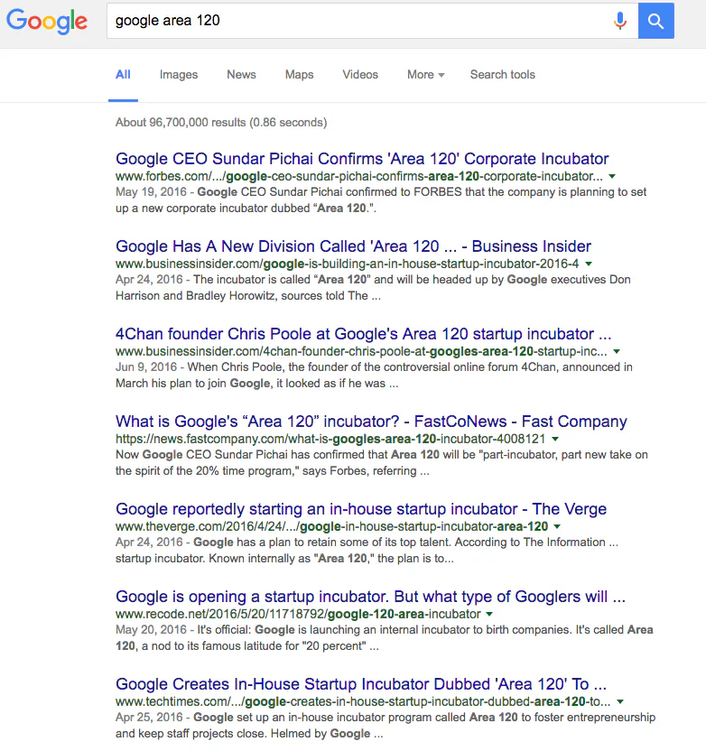Open Business Insider 'New Division Called Area 120' result

coord(354,246)
